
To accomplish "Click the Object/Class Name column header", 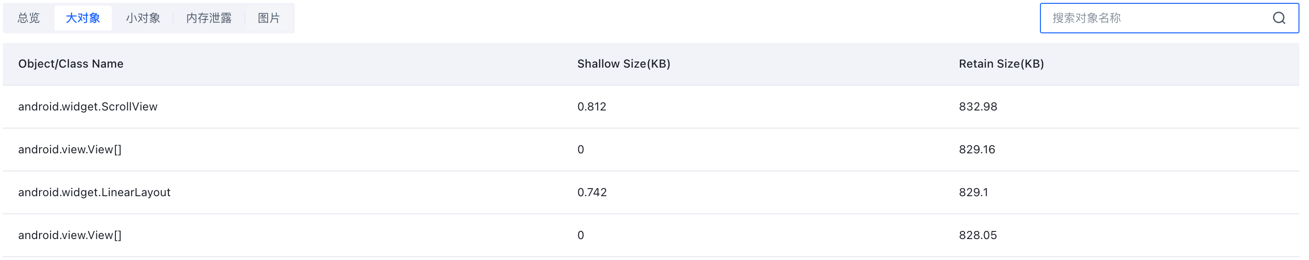I will [x=71, y=64].
